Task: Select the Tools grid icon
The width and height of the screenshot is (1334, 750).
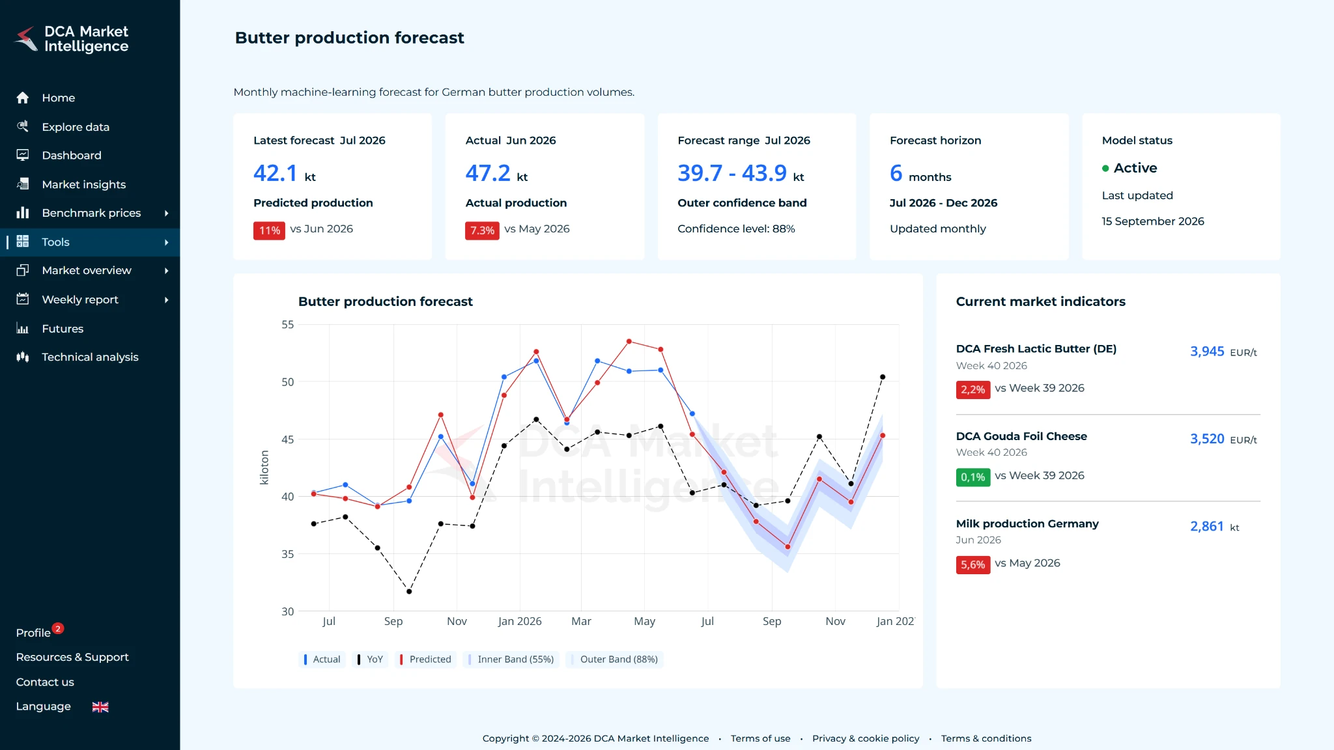Action: click(23, 242)
